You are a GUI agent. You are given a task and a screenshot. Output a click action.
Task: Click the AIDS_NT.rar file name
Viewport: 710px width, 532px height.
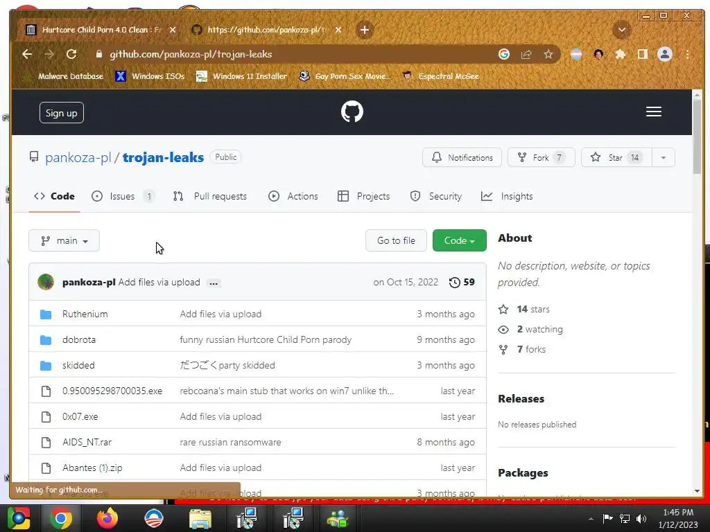click(x=87, y=443)
